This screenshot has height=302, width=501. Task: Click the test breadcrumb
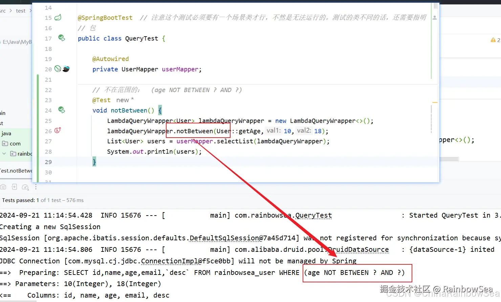pyautogui.click(x=21, y=11)
